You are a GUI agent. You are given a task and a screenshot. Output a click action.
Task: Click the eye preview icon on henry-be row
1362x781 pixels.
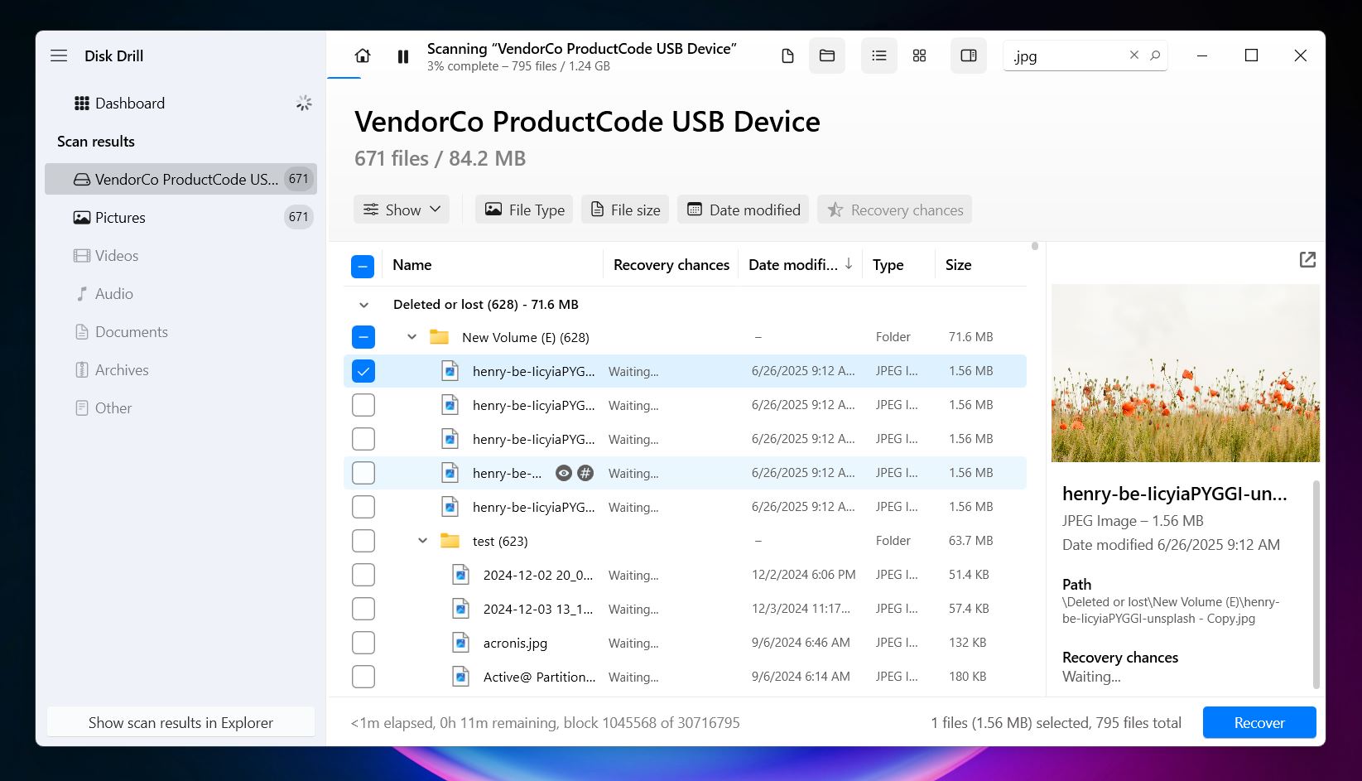tap(564, 473)
